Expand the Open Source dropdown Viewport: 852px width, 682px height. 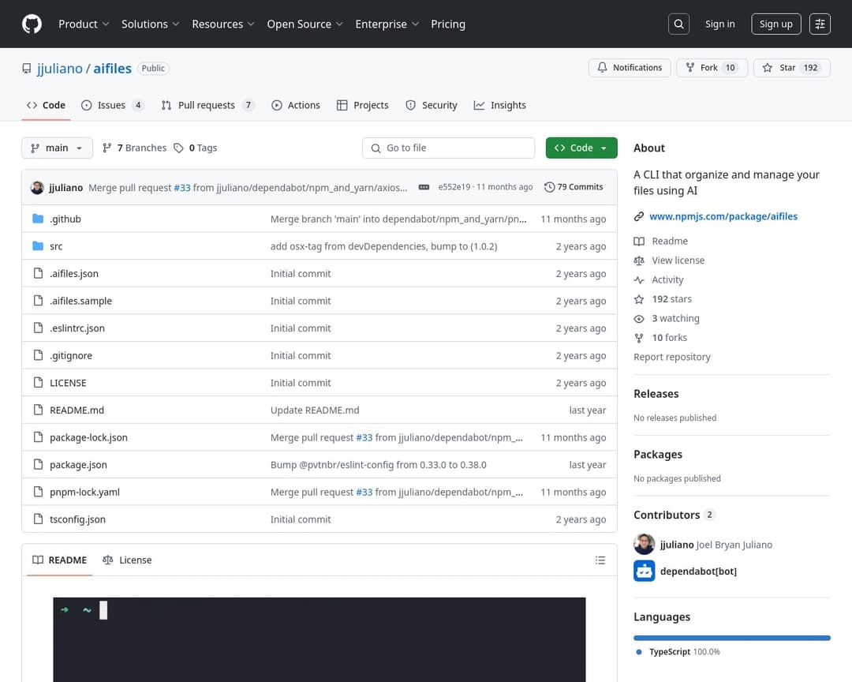[305, 24]
